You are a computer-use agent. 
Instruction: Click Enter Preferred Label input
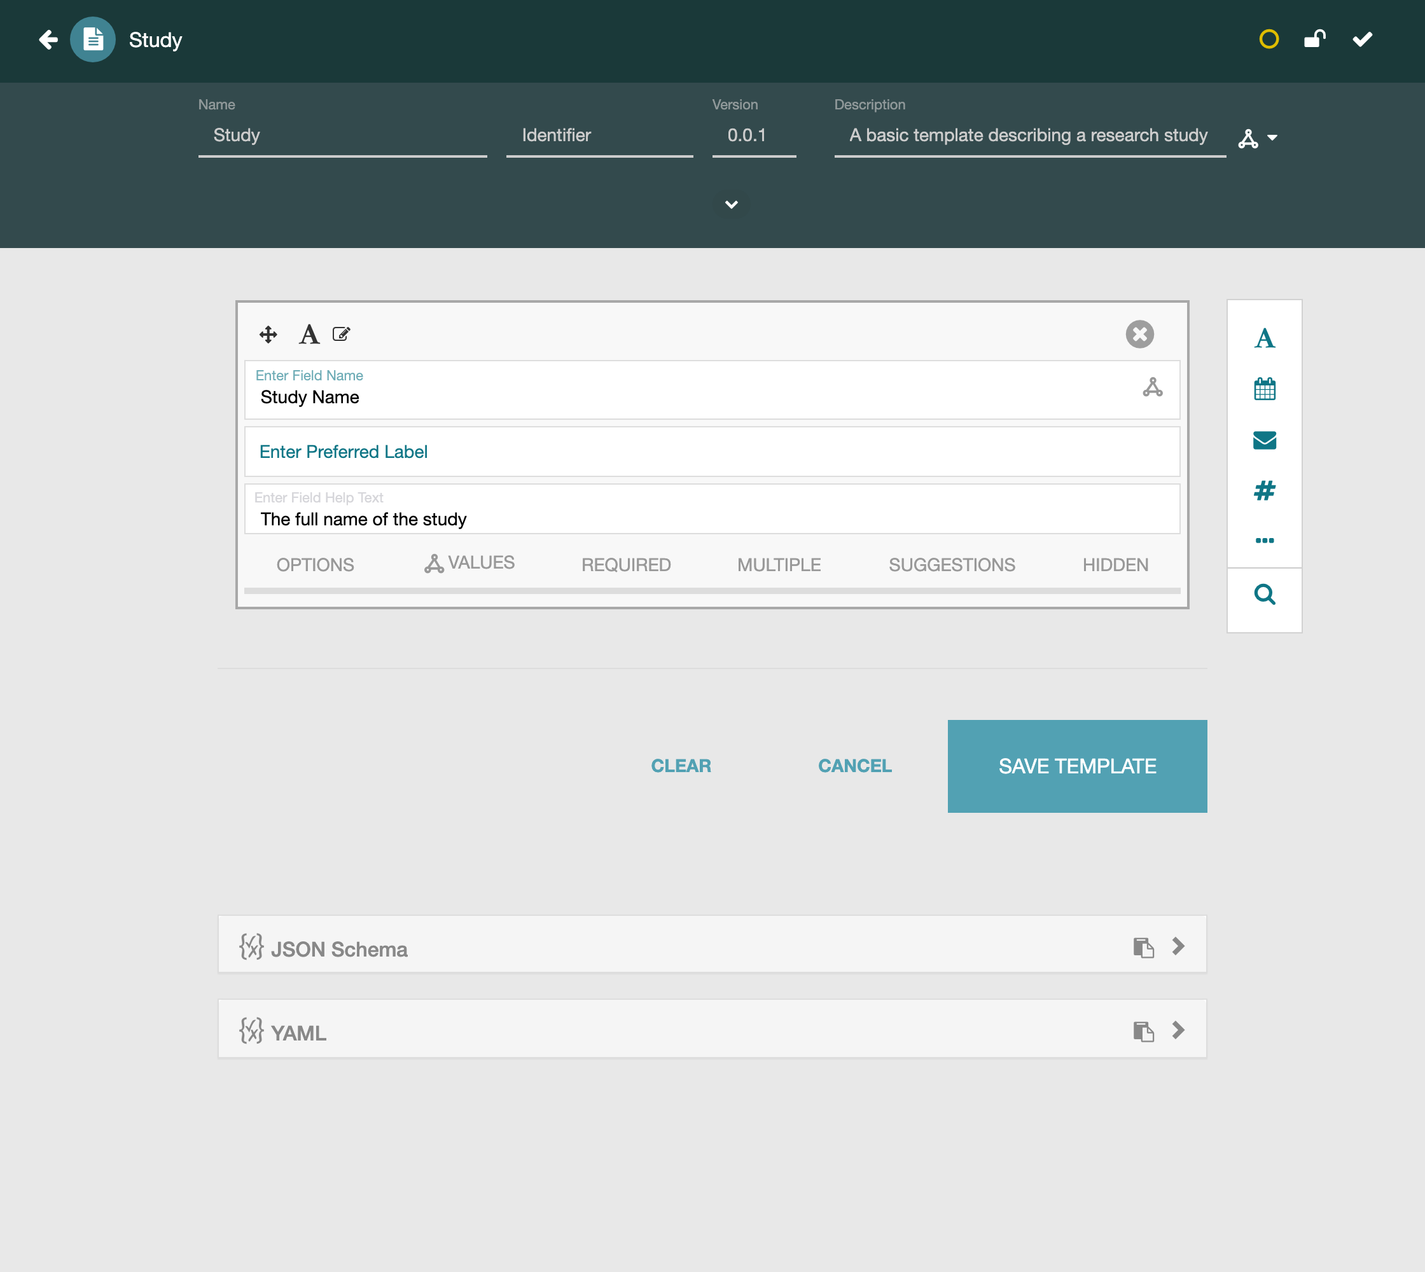point(712,452)
